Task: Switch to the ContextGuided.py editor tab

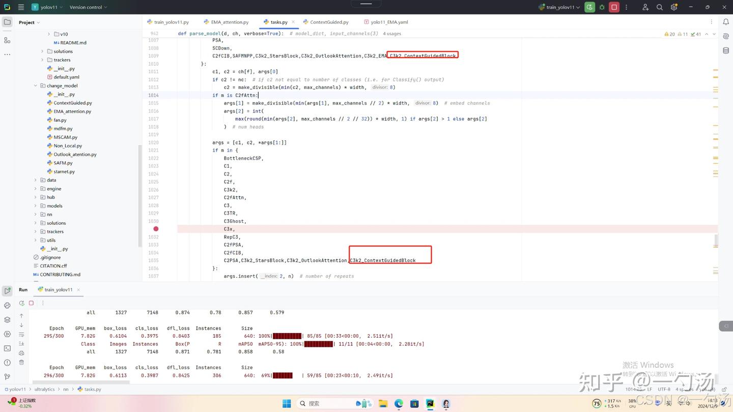Action: coord(326,22)
